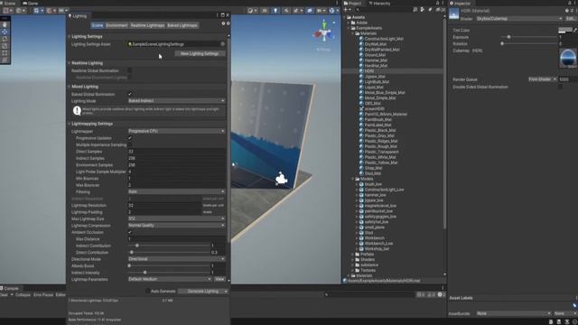
Task: Open the Filtering dropdown
Action: [x=176, y=191]
